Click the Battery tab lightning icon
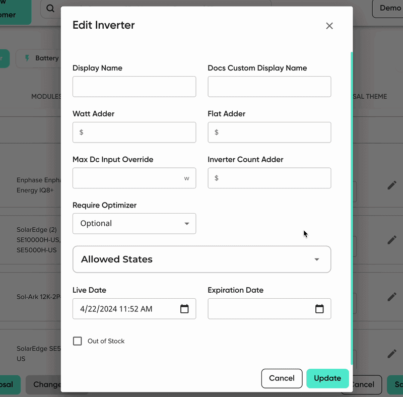This screenshot has height=397, width=403. (x=27, y=58)
